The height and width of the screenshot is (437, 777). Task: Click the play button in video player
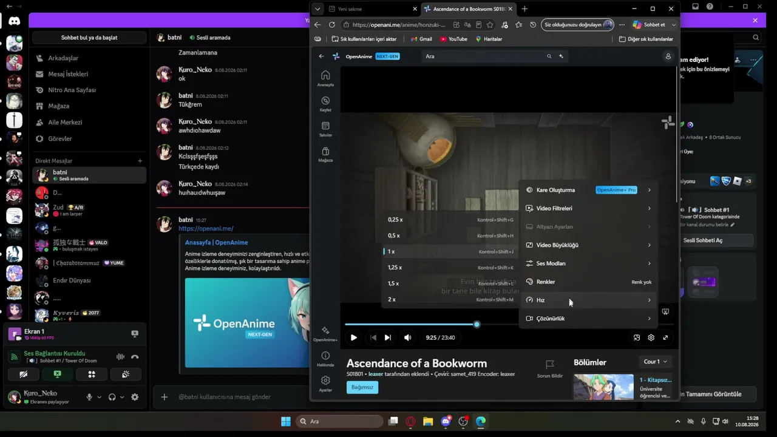[x=353, y=338]
